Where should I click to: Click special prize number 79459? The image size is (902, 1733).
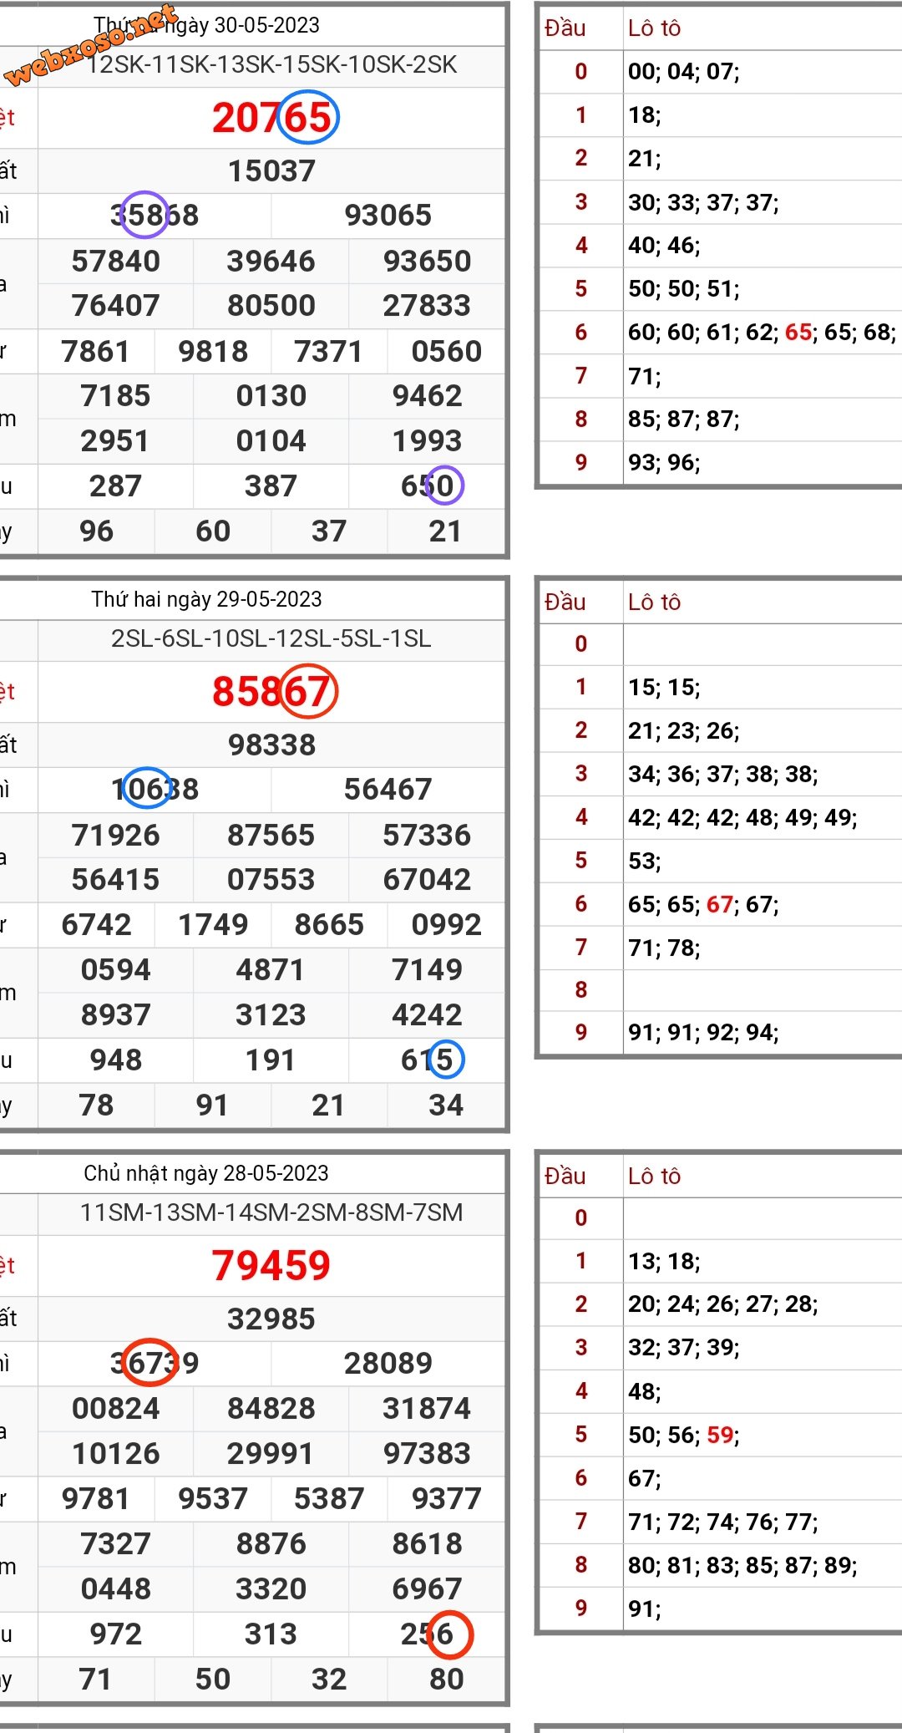(271, 1266)
